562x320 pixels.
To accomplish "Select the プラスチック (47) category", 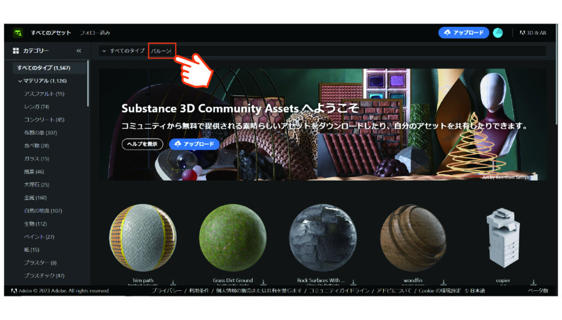I will point(44,276).
